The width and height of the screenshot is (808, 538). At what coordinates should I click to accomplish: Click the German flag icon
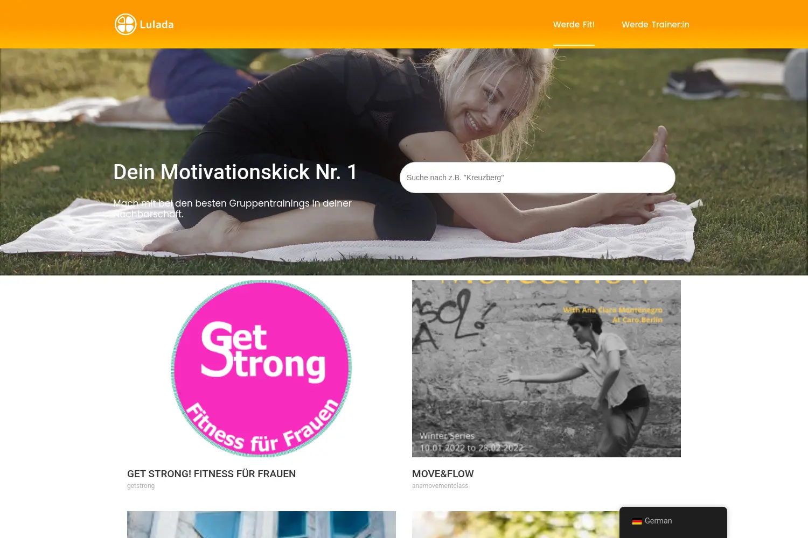(637, 521)
